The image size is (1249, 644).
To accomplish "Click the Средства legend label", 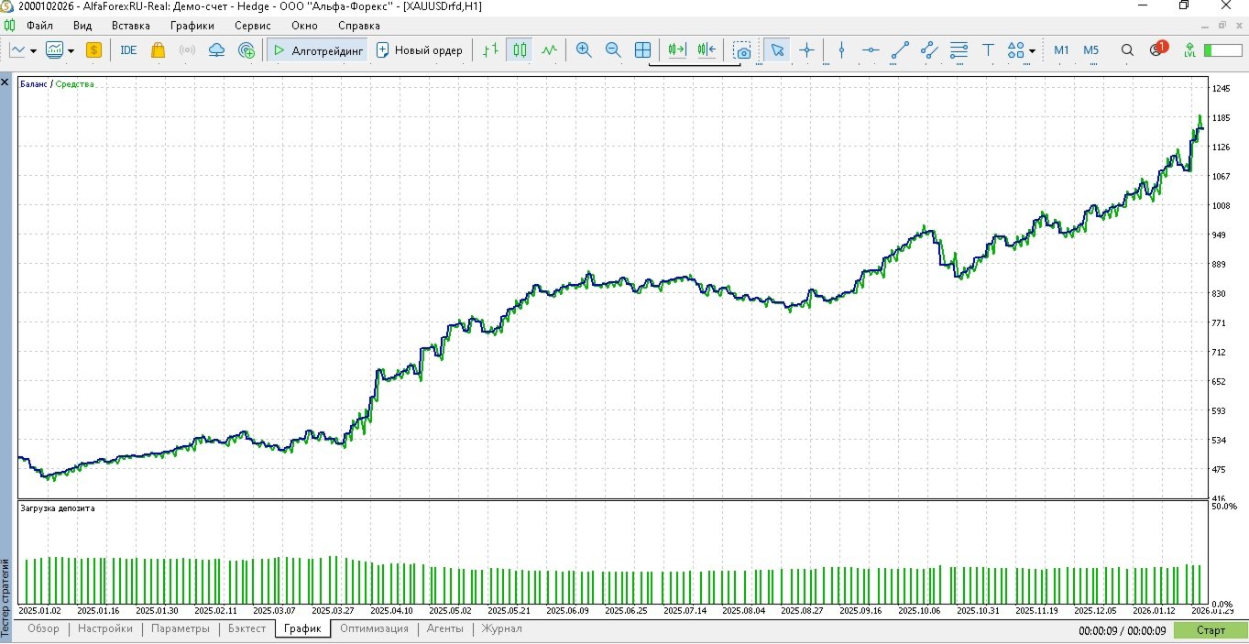I will point(75,84).
